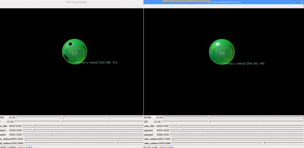Click DP slider handle in Closing window
Viewport: 304px width, 148px height.
pos(209,122)
